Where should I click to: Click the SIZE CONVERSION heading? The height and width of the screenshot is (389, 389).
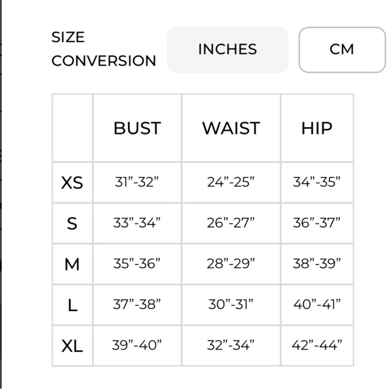pyautogui.click(x=104, y=49)
